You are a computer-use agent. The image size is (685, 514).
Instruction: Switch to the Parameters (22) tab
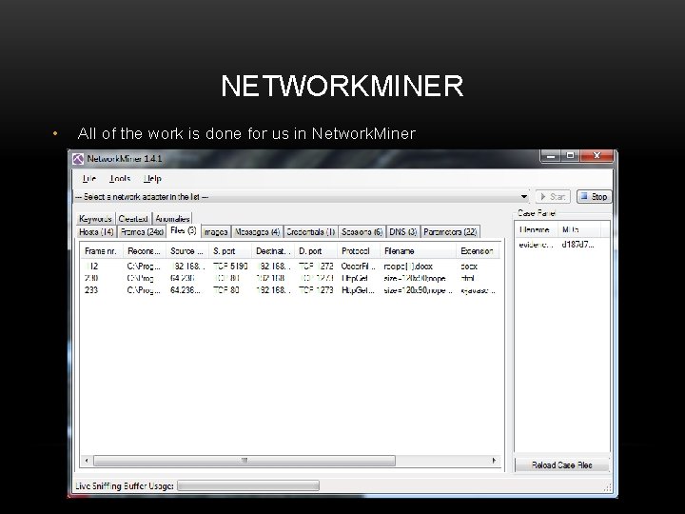pos(450,231)
